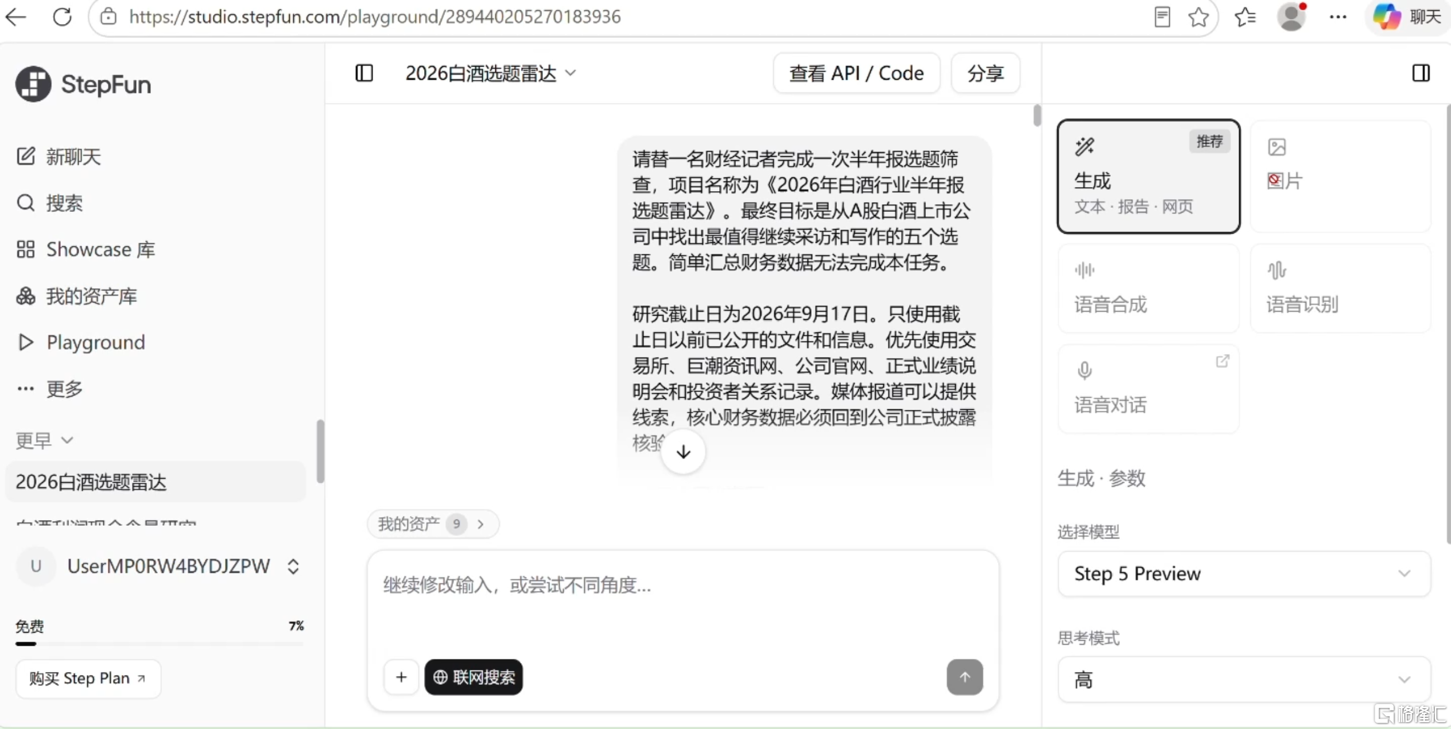Click the external-link icon on 语音对话

1222,361
